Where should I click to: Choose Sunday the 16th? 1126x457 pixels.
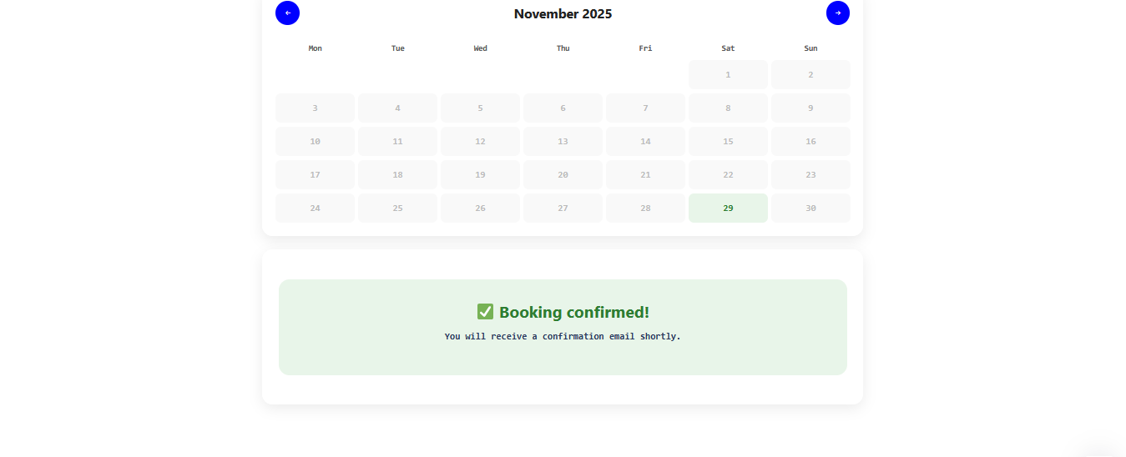[x=810, y=141]
